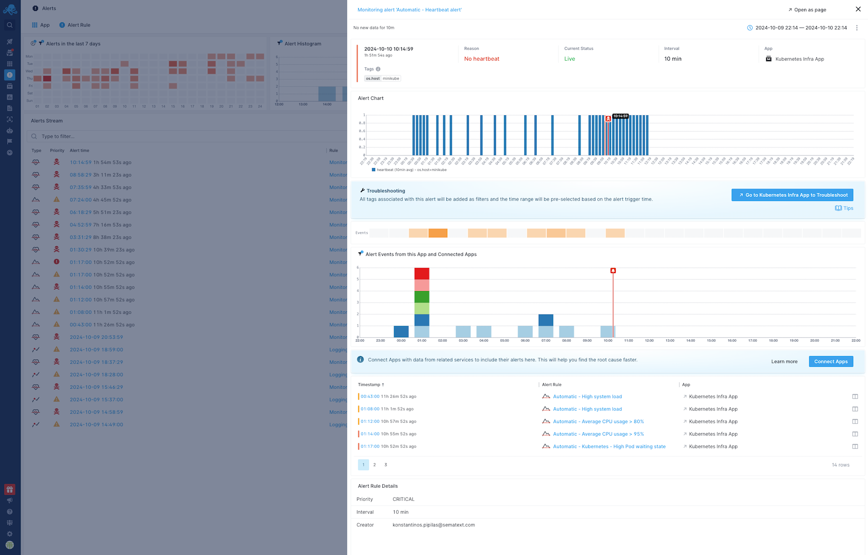The height and width of the screenshot is (555, 868).
Task: Open the help question mark icon
Action: [x=10, y=512]
